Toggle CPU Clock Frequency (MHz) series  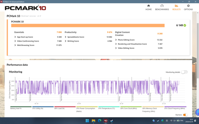click(175, 108)
